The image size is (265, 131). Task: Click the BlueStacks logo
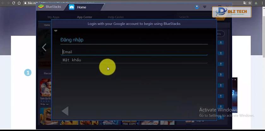click(41, 7)
